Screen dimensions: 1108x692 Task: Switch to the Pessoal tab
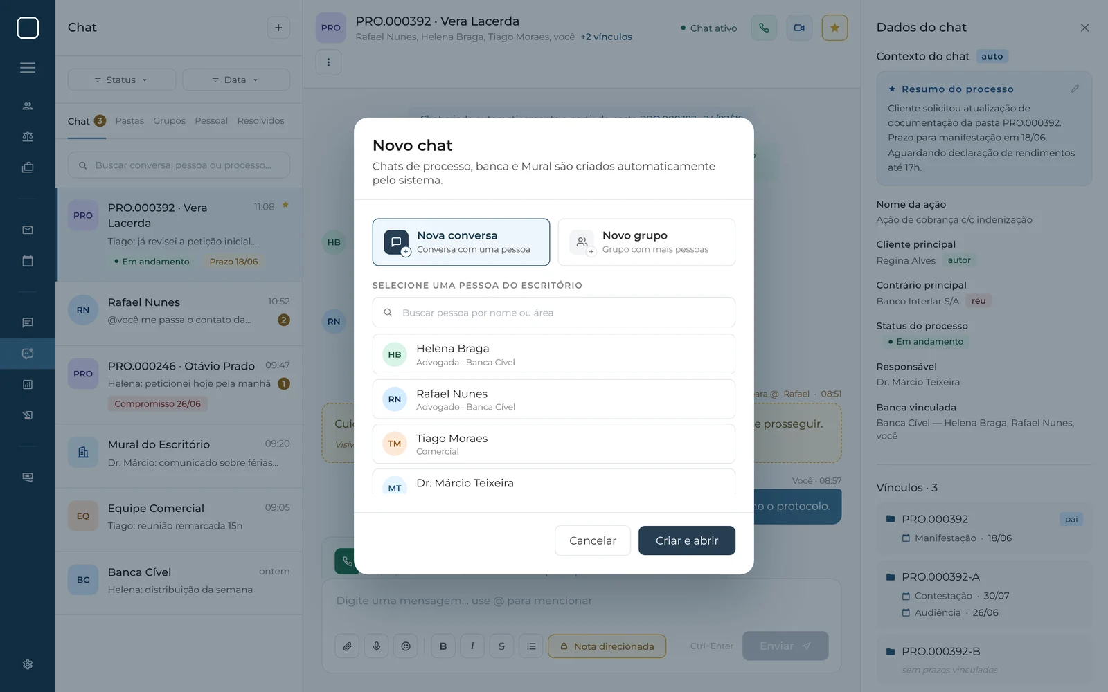point(211,120)
